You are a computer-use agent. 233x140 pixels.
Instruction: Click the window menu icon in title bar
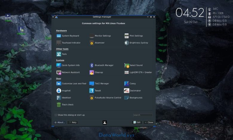56,17
